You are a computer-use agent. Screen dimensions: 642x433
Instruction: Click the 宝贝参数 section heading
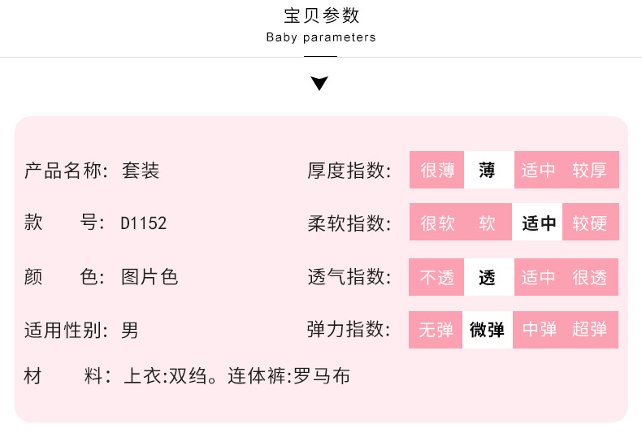[321, 16]
